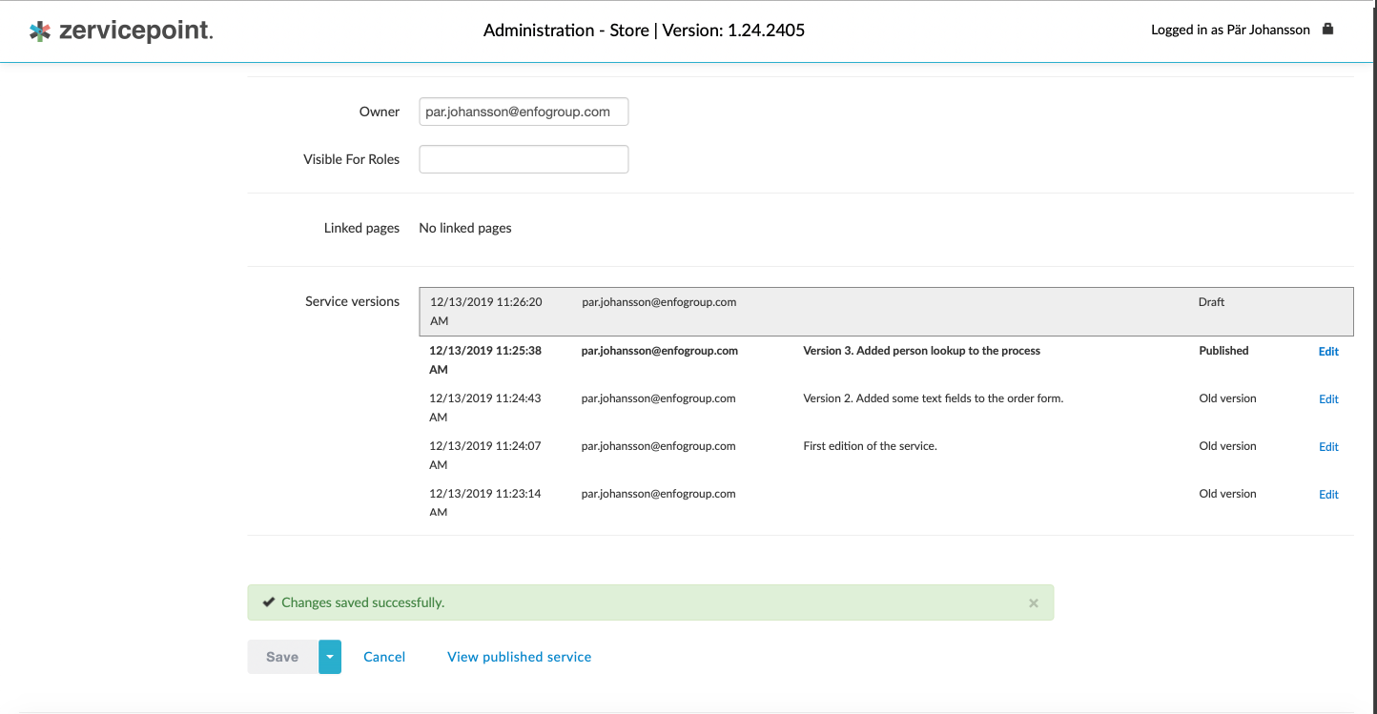This screenshot has width=1377, height=714.
Task: Expand the Save button dropdown arrow
Action: (330, 657)
